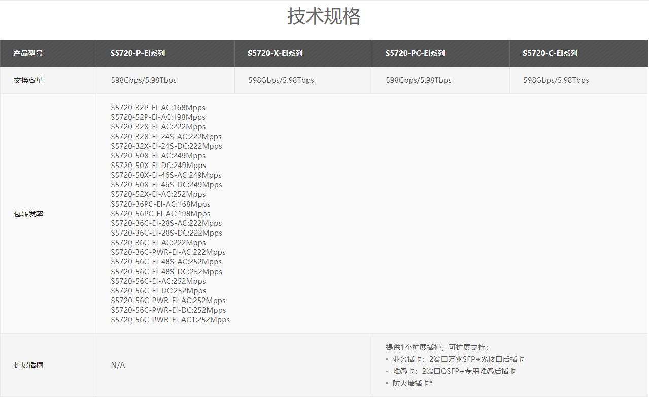Click the S5720-36C-EI-28S-AC:222Mpps line
This screenshot has height=397, width=649.
pos(166,223)
